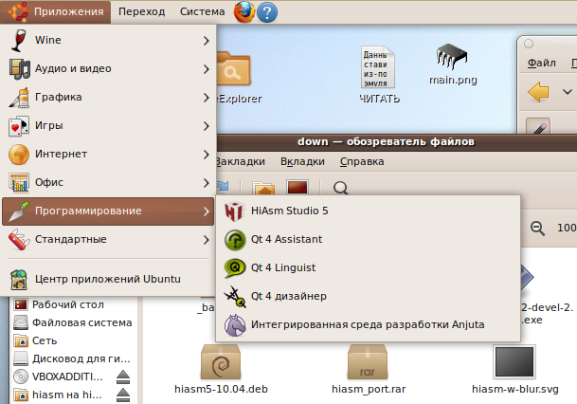Click the blue help question mark icon
This screenshot has width=577, height=404.
[267, 12]
